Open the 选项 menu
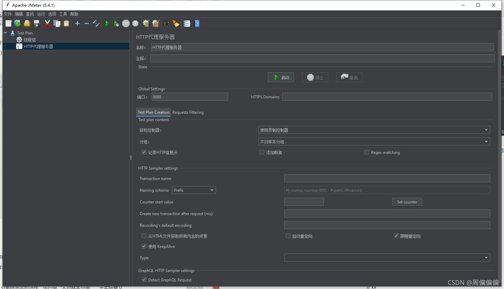 pyautogui.click(x=52, y=14)
